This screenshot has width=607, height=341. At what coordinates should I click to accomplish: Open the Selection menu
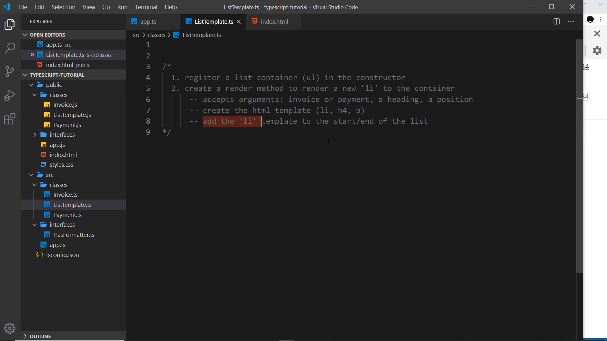(63, 7)
